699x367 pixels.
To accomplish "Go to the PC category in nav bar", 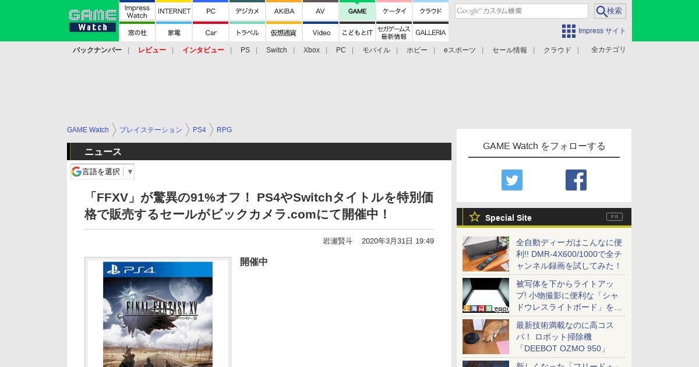I will click(341, 50).
